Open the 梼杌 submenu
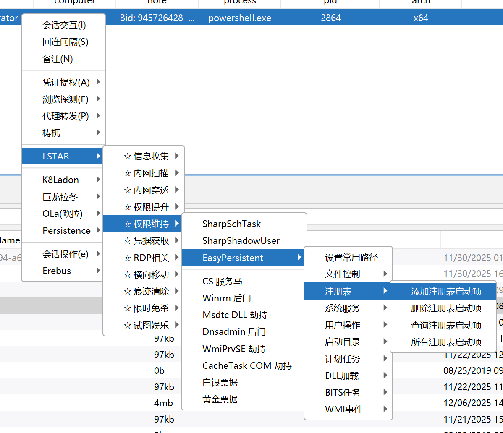This screenshot has width=503, height=433. point(63,133)
